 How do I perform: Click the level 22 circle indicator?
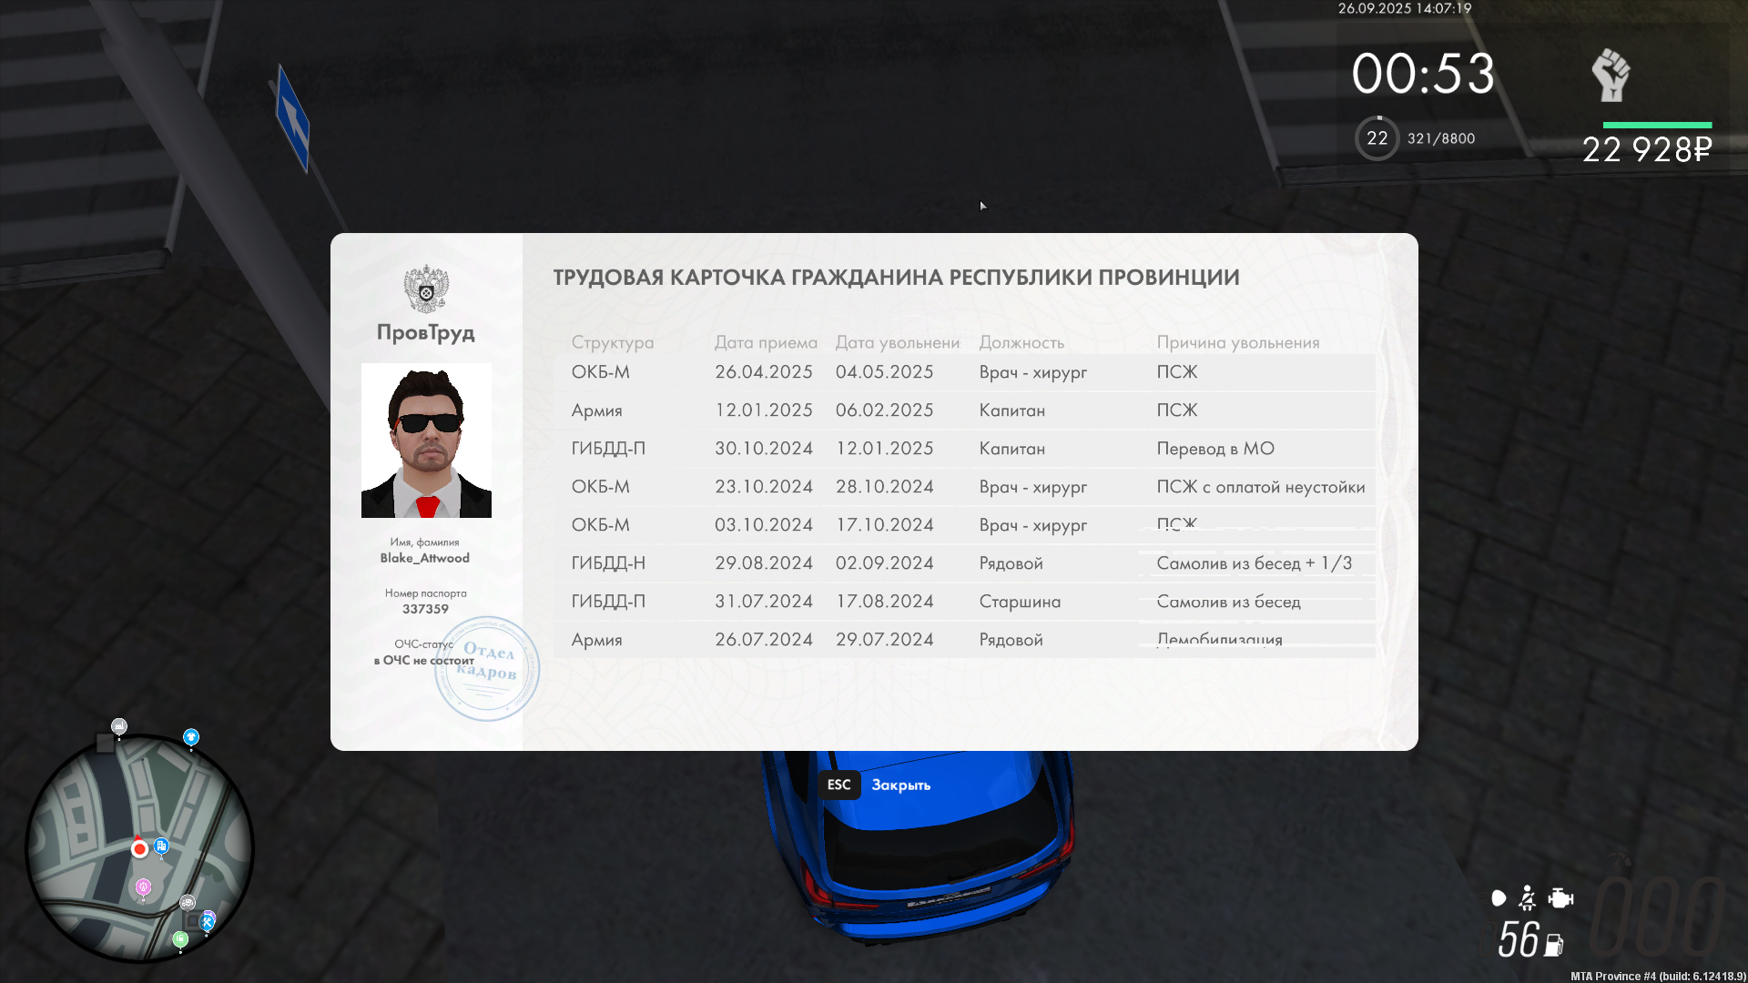click(x=1377, y=138)
